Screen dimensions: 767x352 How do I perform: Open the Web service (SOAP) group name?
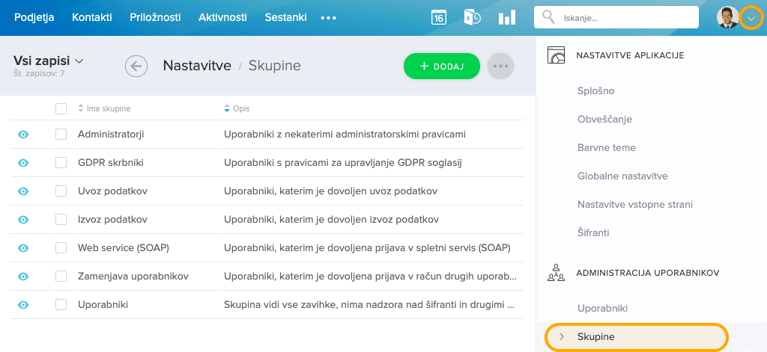(x=124, y=248)
